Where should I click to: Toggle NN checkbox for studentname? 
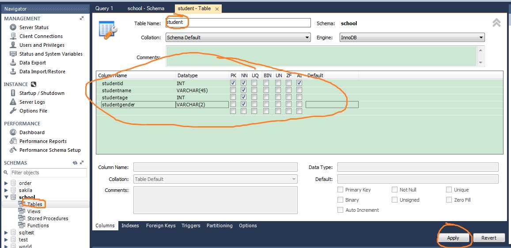[243, 90]
